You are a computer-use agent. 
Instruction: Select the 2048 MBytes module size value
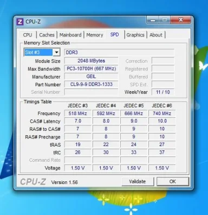[91, 61]
